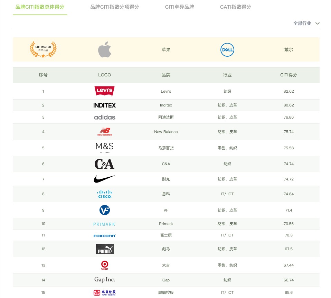Select the 富士康 brand cell

click(x=166, y=235)
